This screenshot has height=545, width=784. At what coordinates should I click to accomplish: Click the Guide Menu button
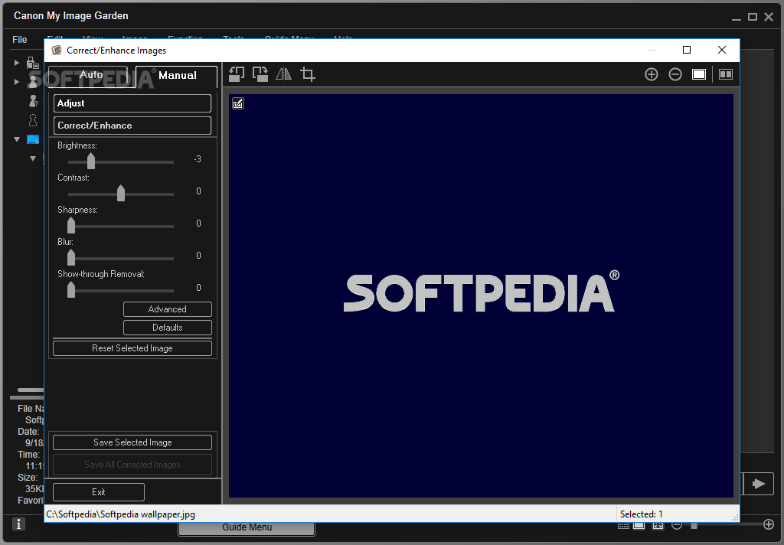(247, 527)
